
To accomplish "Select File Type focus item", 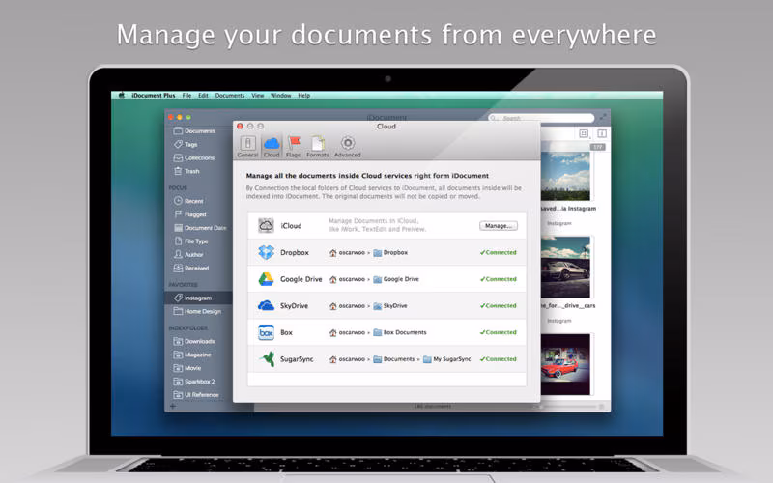I will [190, 241].
